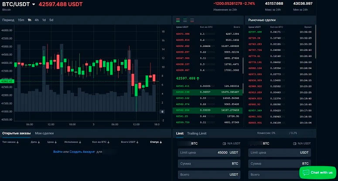Viewport: 338px width, 181px height.
Task: Sort orders by Статус column arrow
Action: click(161, 142)
